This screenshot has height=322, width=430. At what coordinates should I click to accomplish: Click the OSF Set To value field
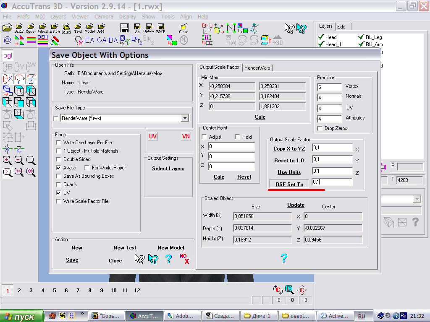point(332,182)
